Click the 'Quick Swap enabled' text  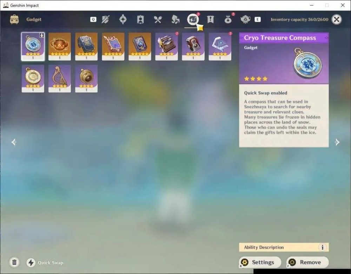click(265, 93)
